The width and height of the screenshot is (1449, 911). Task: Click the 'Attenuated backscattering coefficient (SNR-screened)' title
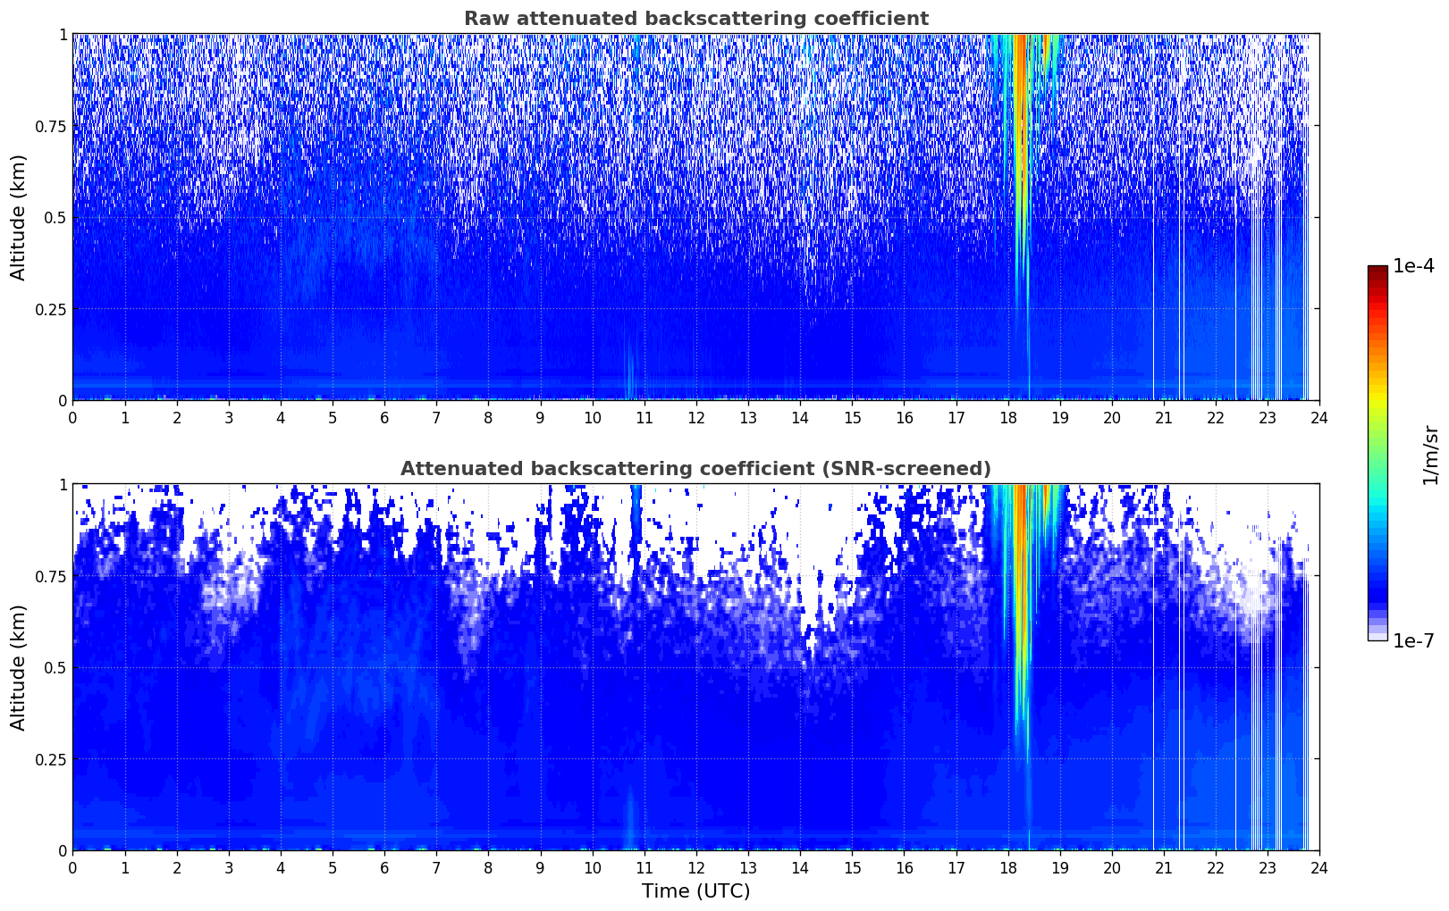[x=695, y=469]
